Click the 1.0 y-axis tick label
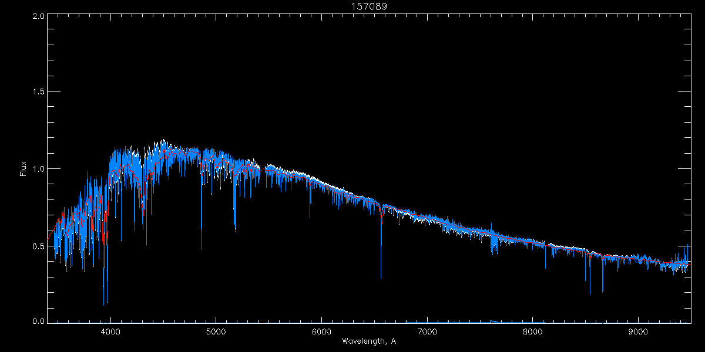 click(39, 169)
